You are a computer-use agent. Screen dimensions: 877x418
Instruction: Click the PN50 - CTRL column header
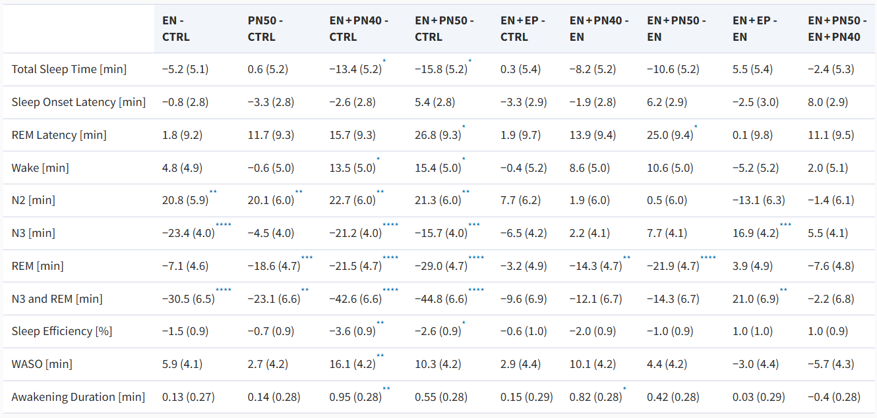click(x=265, y=29)
